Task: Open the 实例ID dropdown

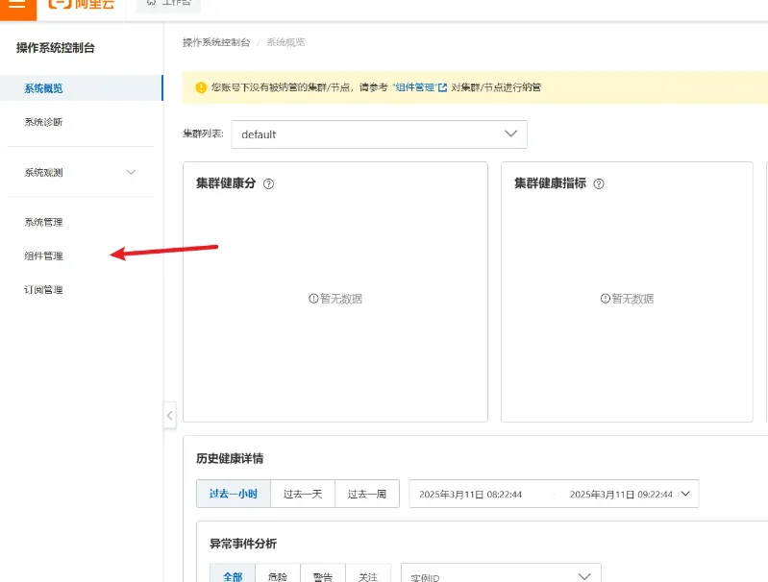Action: coord(501,573)
